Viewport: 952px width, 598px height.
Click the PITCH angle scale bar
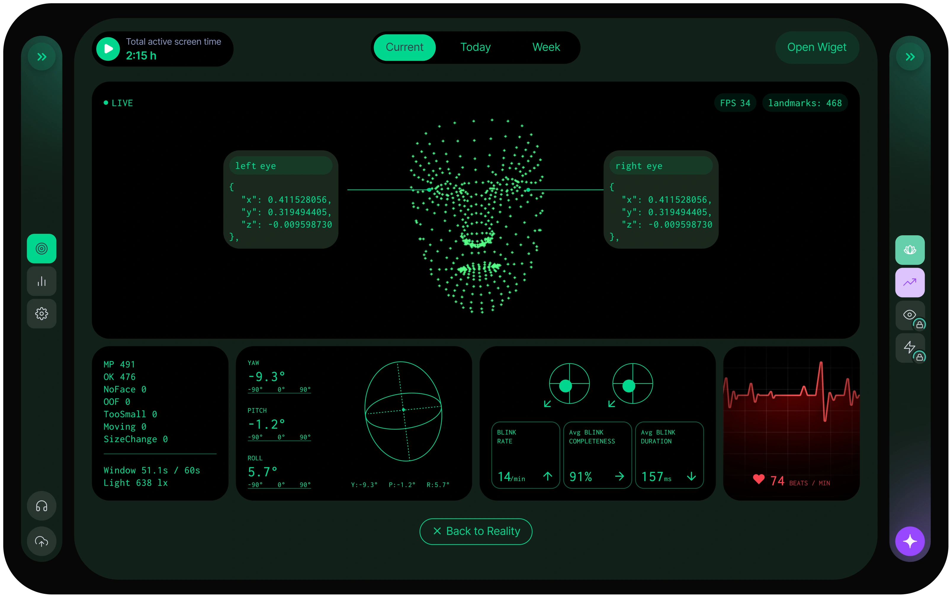tap(279, 437)
